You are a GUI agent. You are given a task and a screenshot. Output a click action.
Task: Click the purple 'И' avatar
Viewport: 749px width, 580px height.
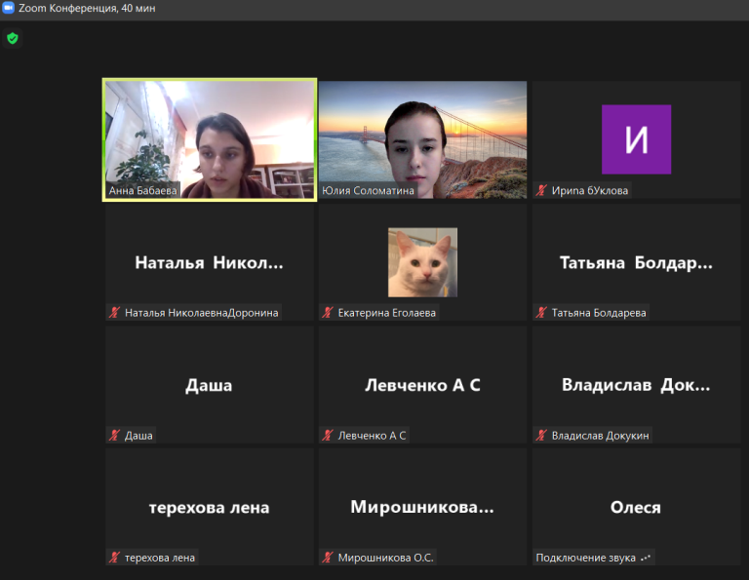[636, 139]
